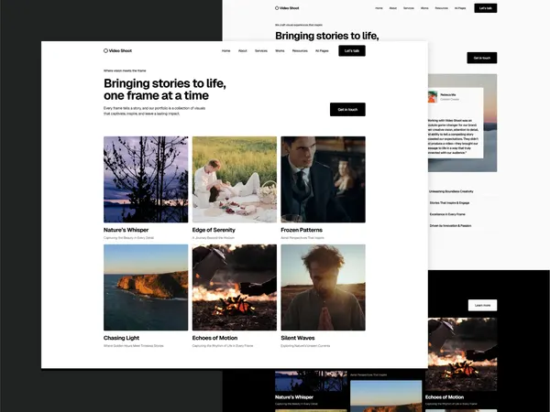This screenshot has width=550, height=412.
Task: Click the Get in touch button in back page
Action: [482, 58]
